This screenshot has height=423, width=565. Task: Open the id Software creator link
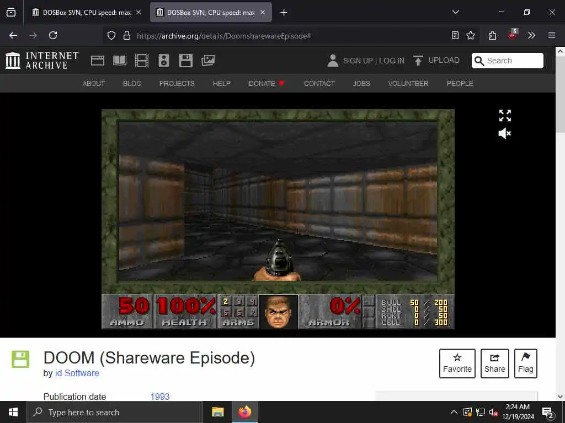(x=77, y=373)
